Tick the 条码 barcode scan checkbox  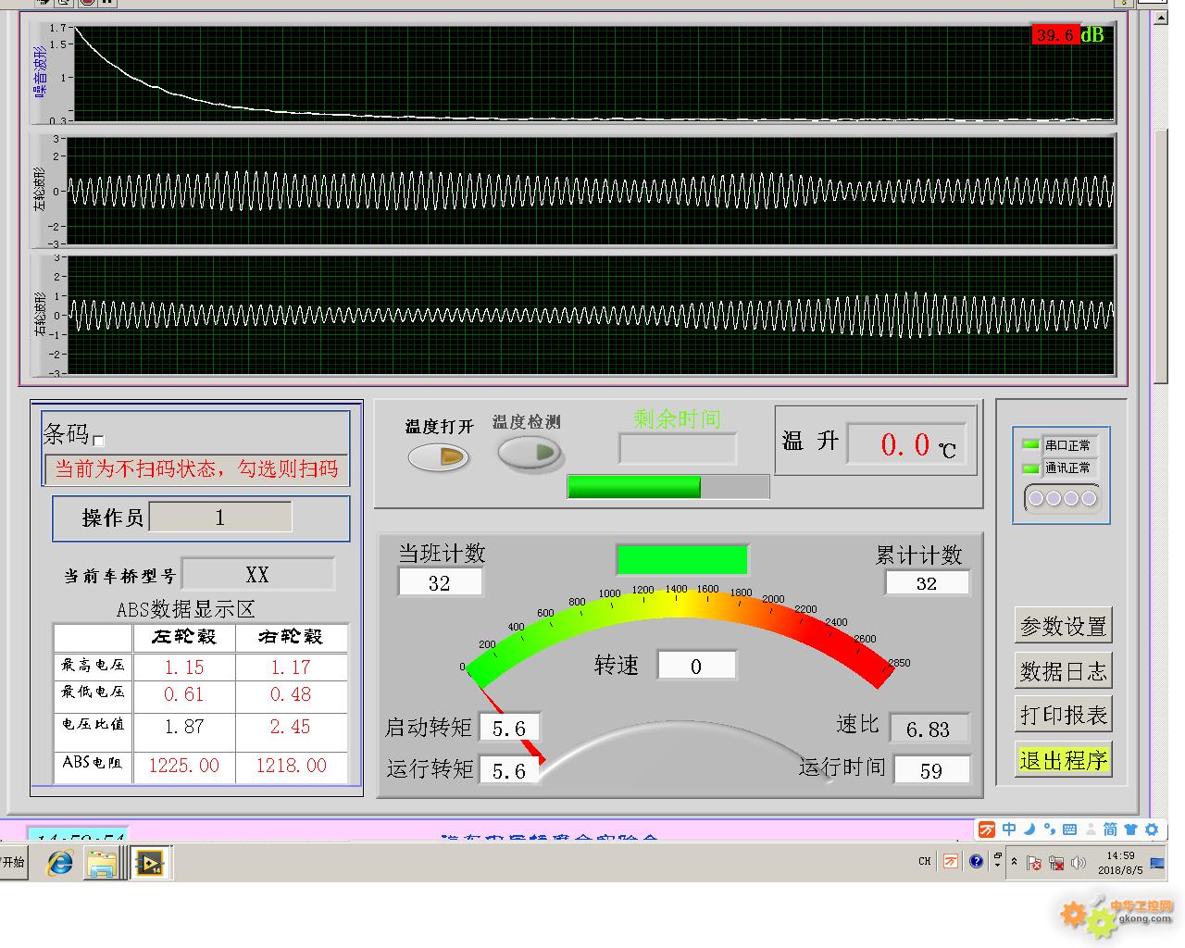[99, 441]
